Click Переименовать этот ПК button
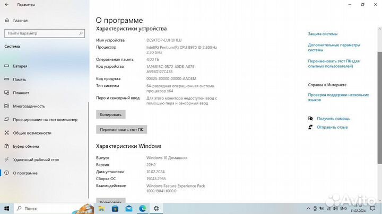Viewport: 382px width, 214px height. tap(121, 130)
